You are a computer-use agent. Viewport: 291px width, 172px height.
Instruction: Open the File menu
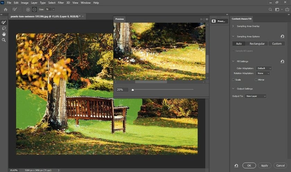pos(9,3)
